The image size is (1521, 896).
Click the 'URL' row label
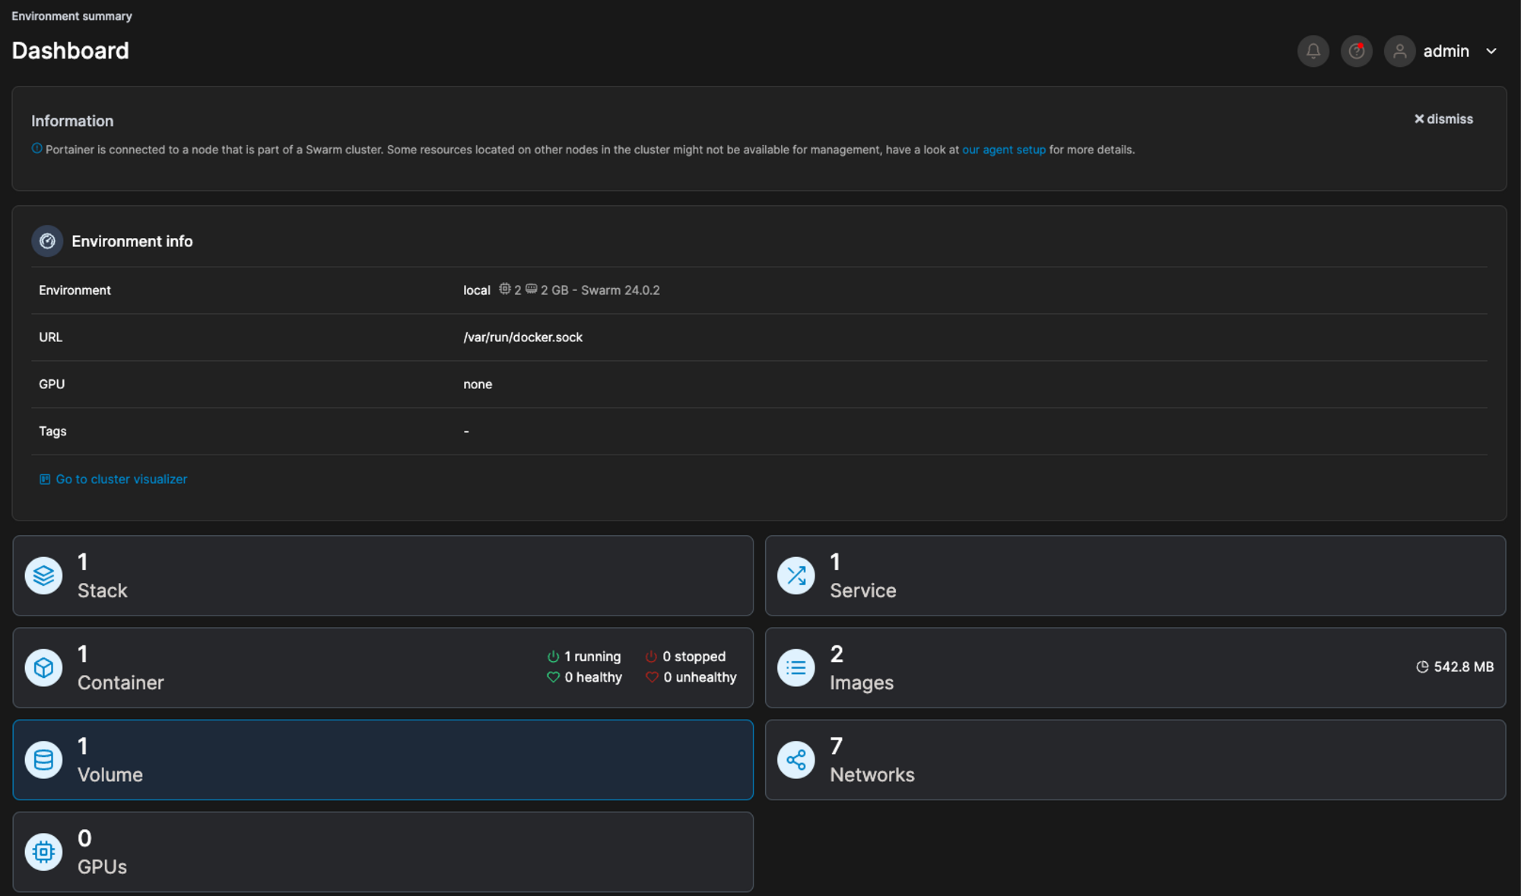click(50, 337)
